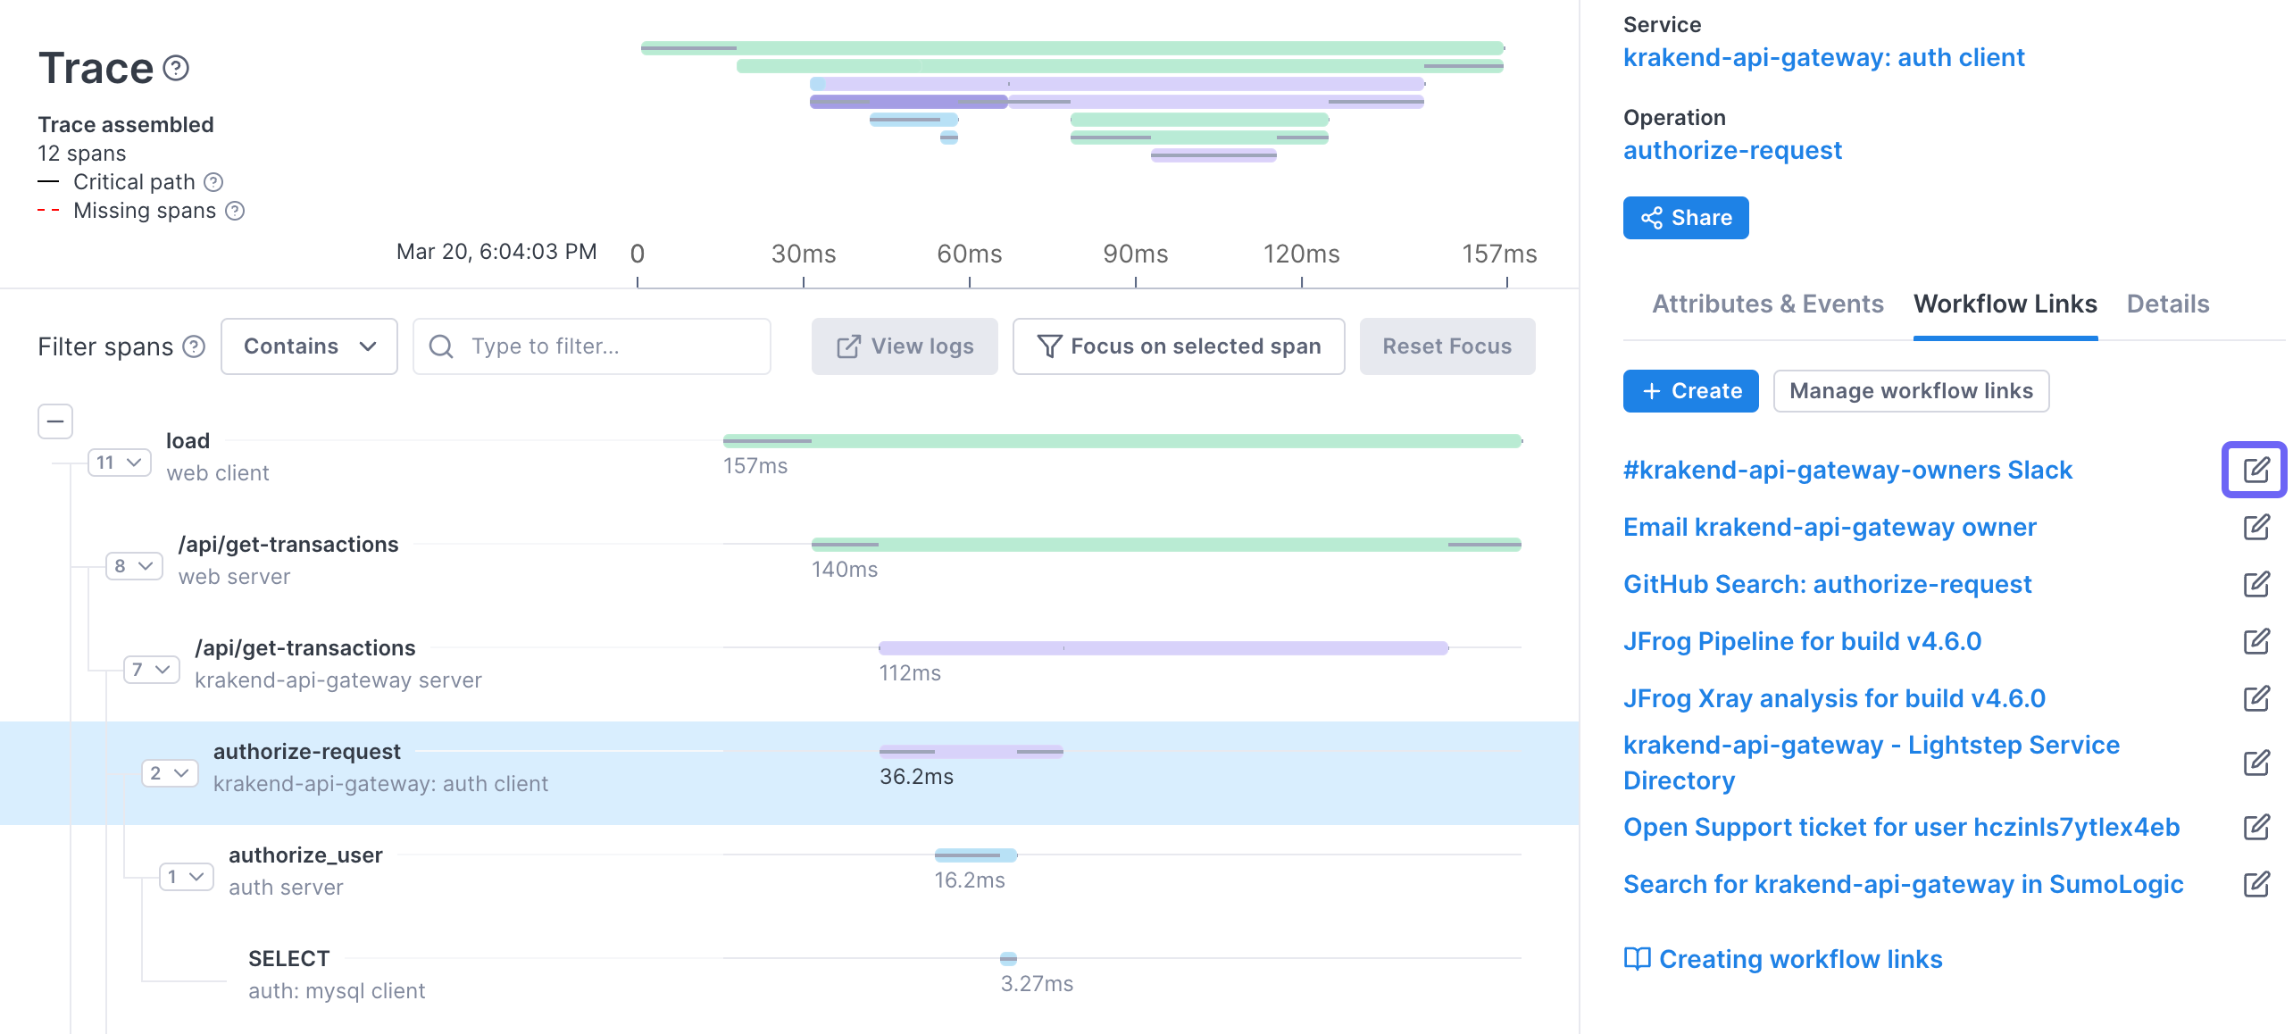Edit the Open Support ticket workflow link

(2255, 827)
